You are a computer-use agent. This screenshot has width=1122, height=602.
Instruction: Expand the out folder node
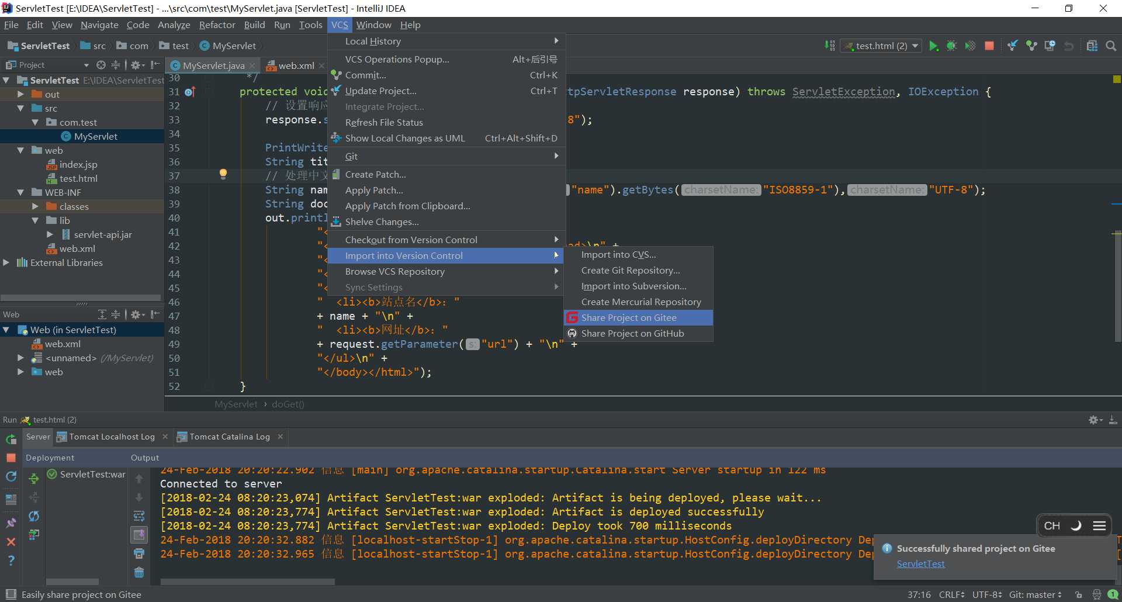coord(20,94)
